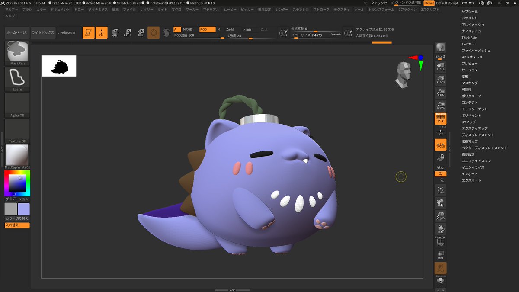The width and height of the screenshot is (519, 292).
Task: Open the ホームページ button
Action: [x=17, y=32]
